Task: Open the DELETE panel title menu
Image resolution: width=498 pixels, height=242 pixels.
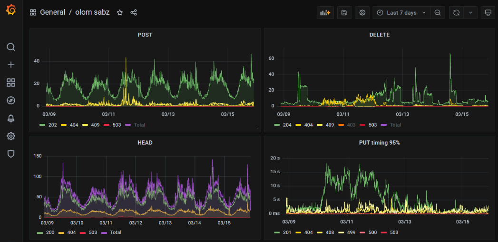Action: (379, 35)
